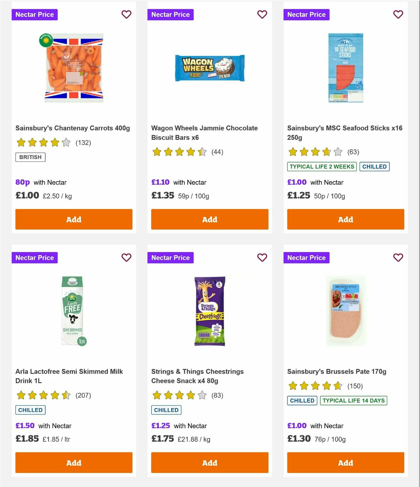Open the Nectar Price badge on Wagon Wheels
The width and height of the screenshot is (420, 487).
[171, 14]
